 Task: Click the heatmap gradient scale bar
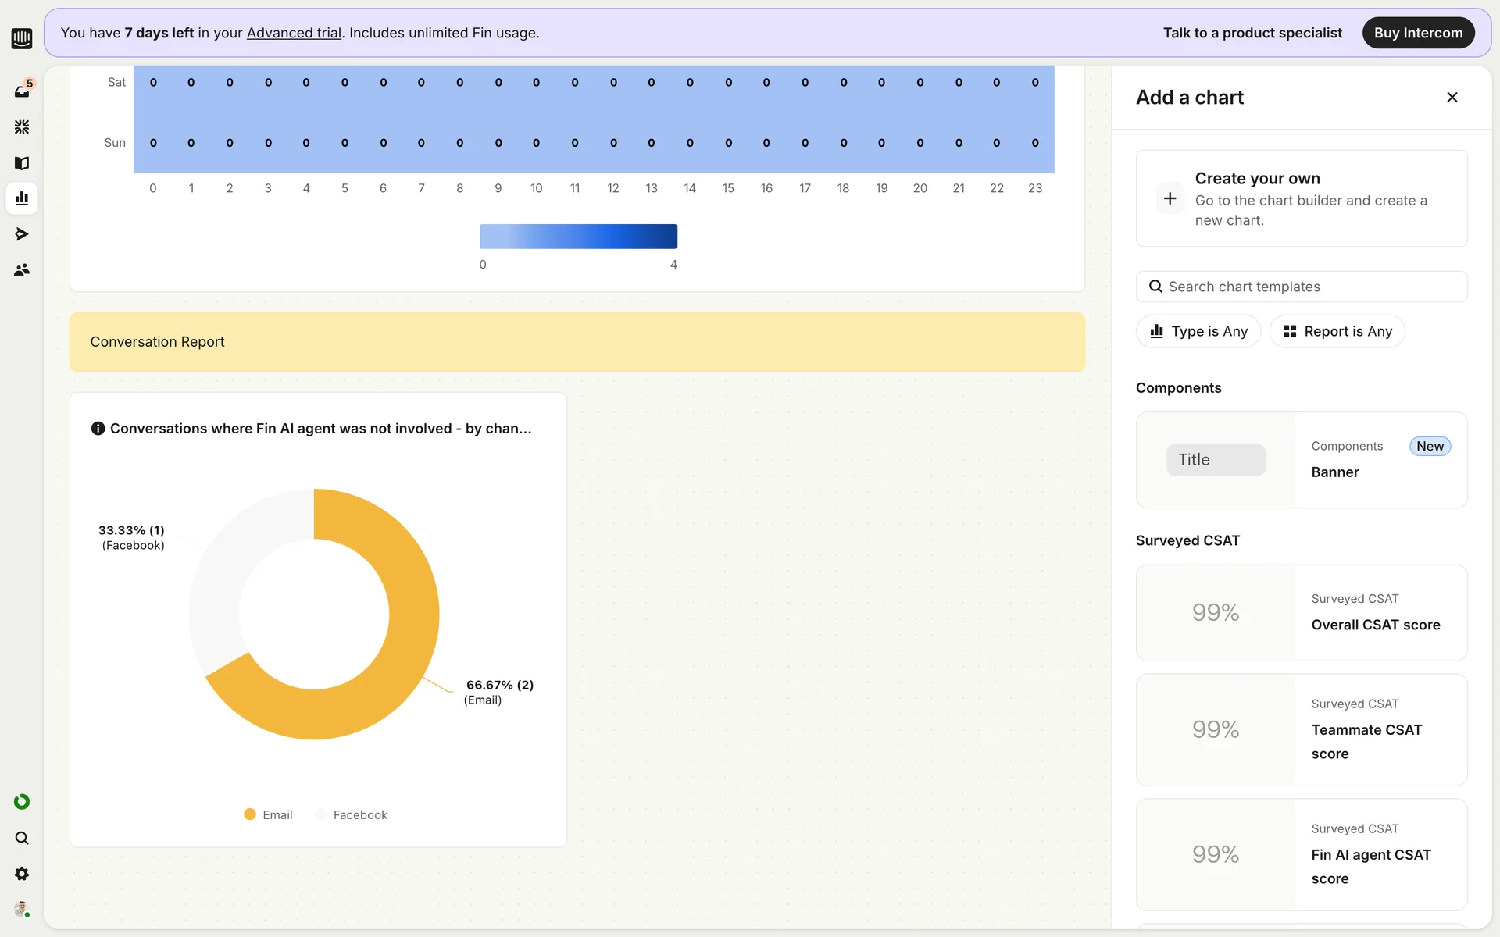(x=578, y=236)
